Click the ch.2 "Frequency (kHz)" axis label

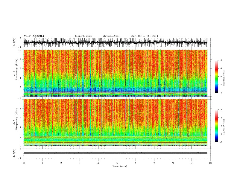click(x=17, y=119)
